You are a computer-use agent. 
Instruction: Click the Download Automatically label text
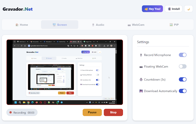[160, 91]
